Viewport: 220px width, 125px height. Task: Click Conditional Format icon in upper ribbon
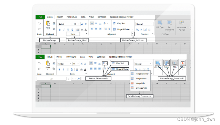pos(182,23)
